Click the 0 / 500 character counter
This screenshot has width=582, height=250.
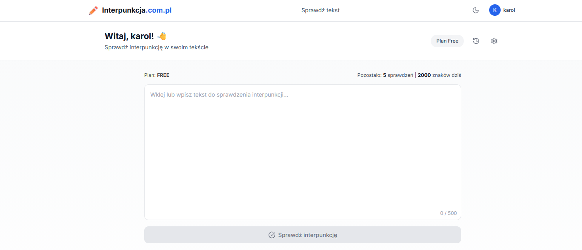coord(448,213)
